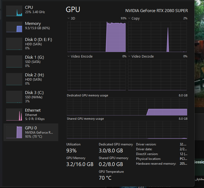The width and height of the screenshot is (204, 188).
Task: Click the Ethernet mini throughput graph
Action: tap(14, 114)
